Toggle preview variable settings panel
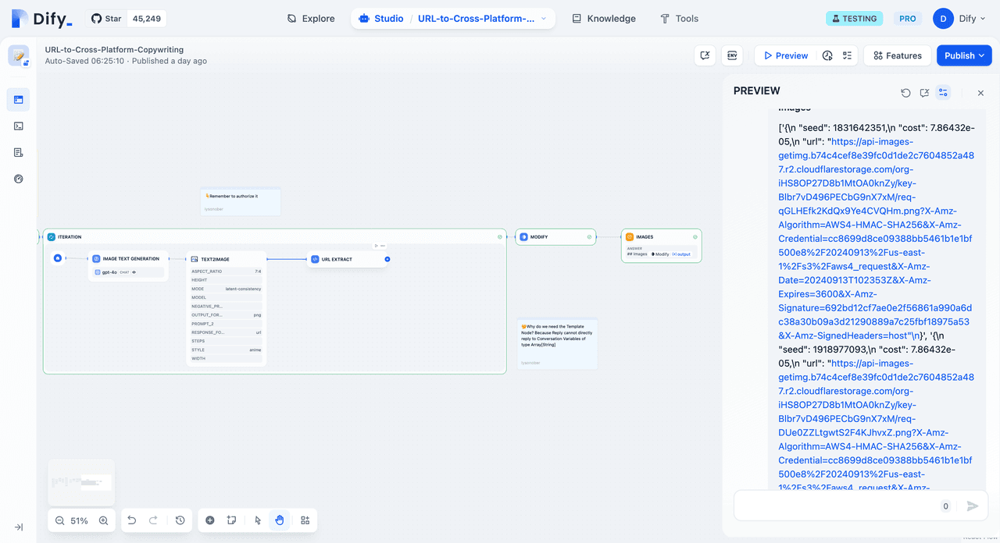Image resolution: width=1000 pixels, height=543 pixels. (x=943, y=93)
